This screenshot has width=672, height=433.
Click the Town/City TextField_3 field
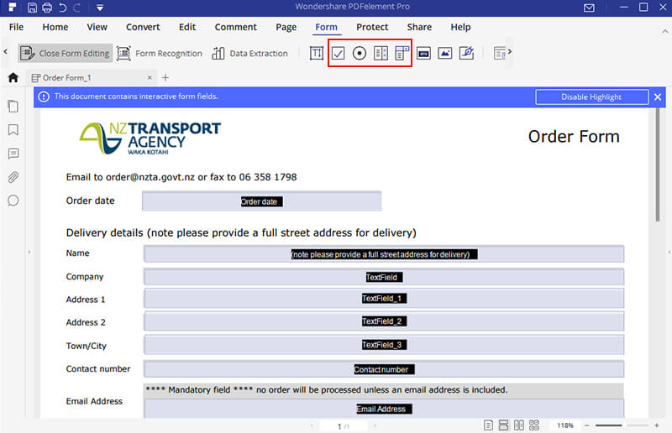click(384, 345)
